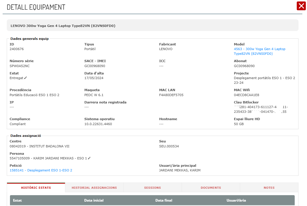Click the LENOVO 300w Yoga title banner
Viewport: 307px width, 206px height.
coord(63,26)
